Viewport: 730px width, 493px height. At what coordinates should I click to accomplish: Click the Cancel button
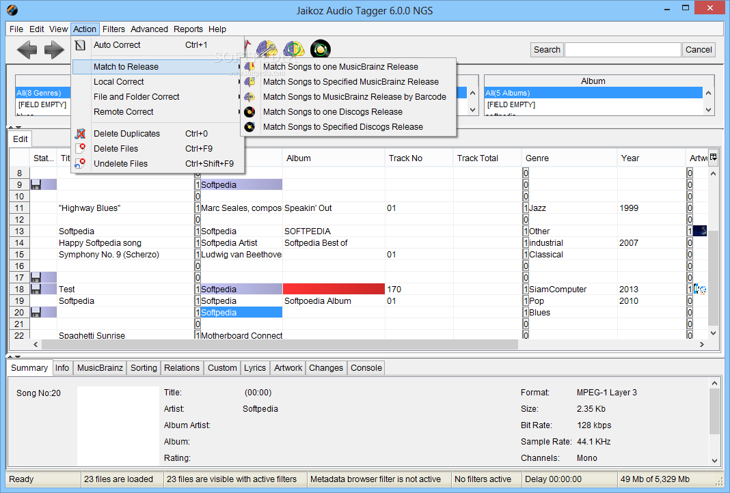699,50
